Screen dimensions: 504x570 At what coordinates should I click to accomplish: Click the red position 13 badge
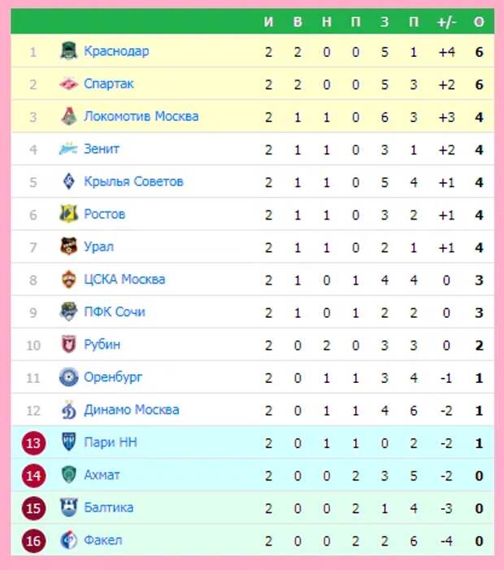[33, 443]
